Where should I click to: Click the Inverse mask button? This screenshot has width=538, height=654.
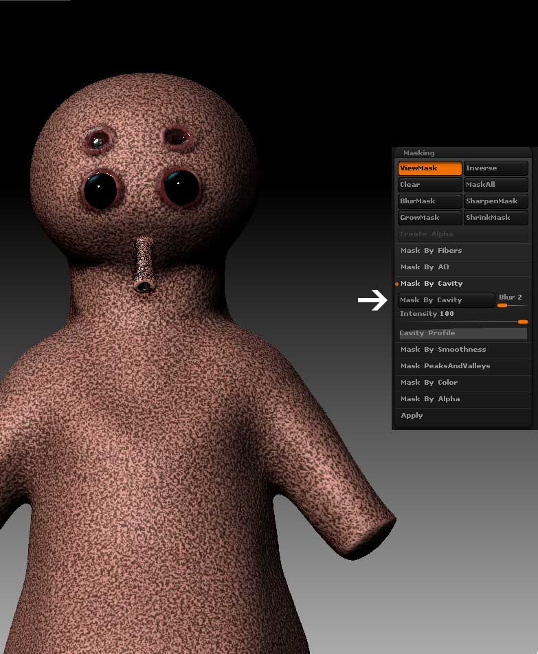(496, 168)
